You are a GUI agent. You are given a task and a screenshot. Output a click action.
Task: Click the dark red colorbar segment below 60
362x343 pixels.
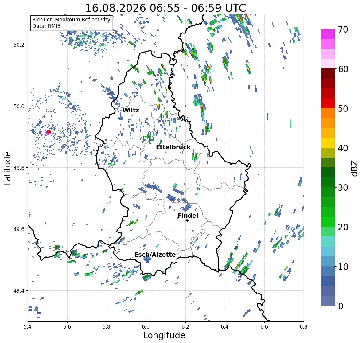click(328, 74)
